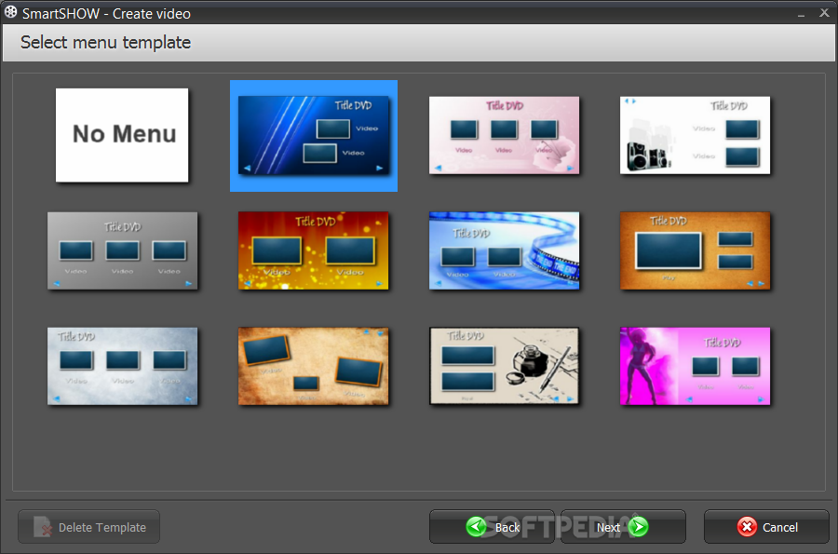Click the SmartSHOW film reel title icon
The image size is (838, 554).
(x=10, y=12)
